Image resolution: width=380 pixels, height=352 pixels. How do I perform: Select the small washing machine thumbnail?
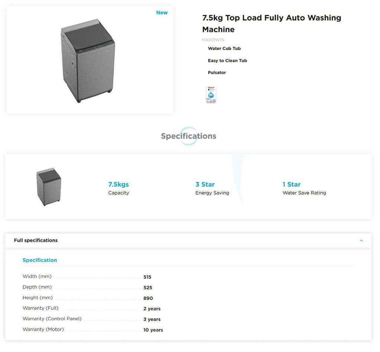tap(49, 187)
